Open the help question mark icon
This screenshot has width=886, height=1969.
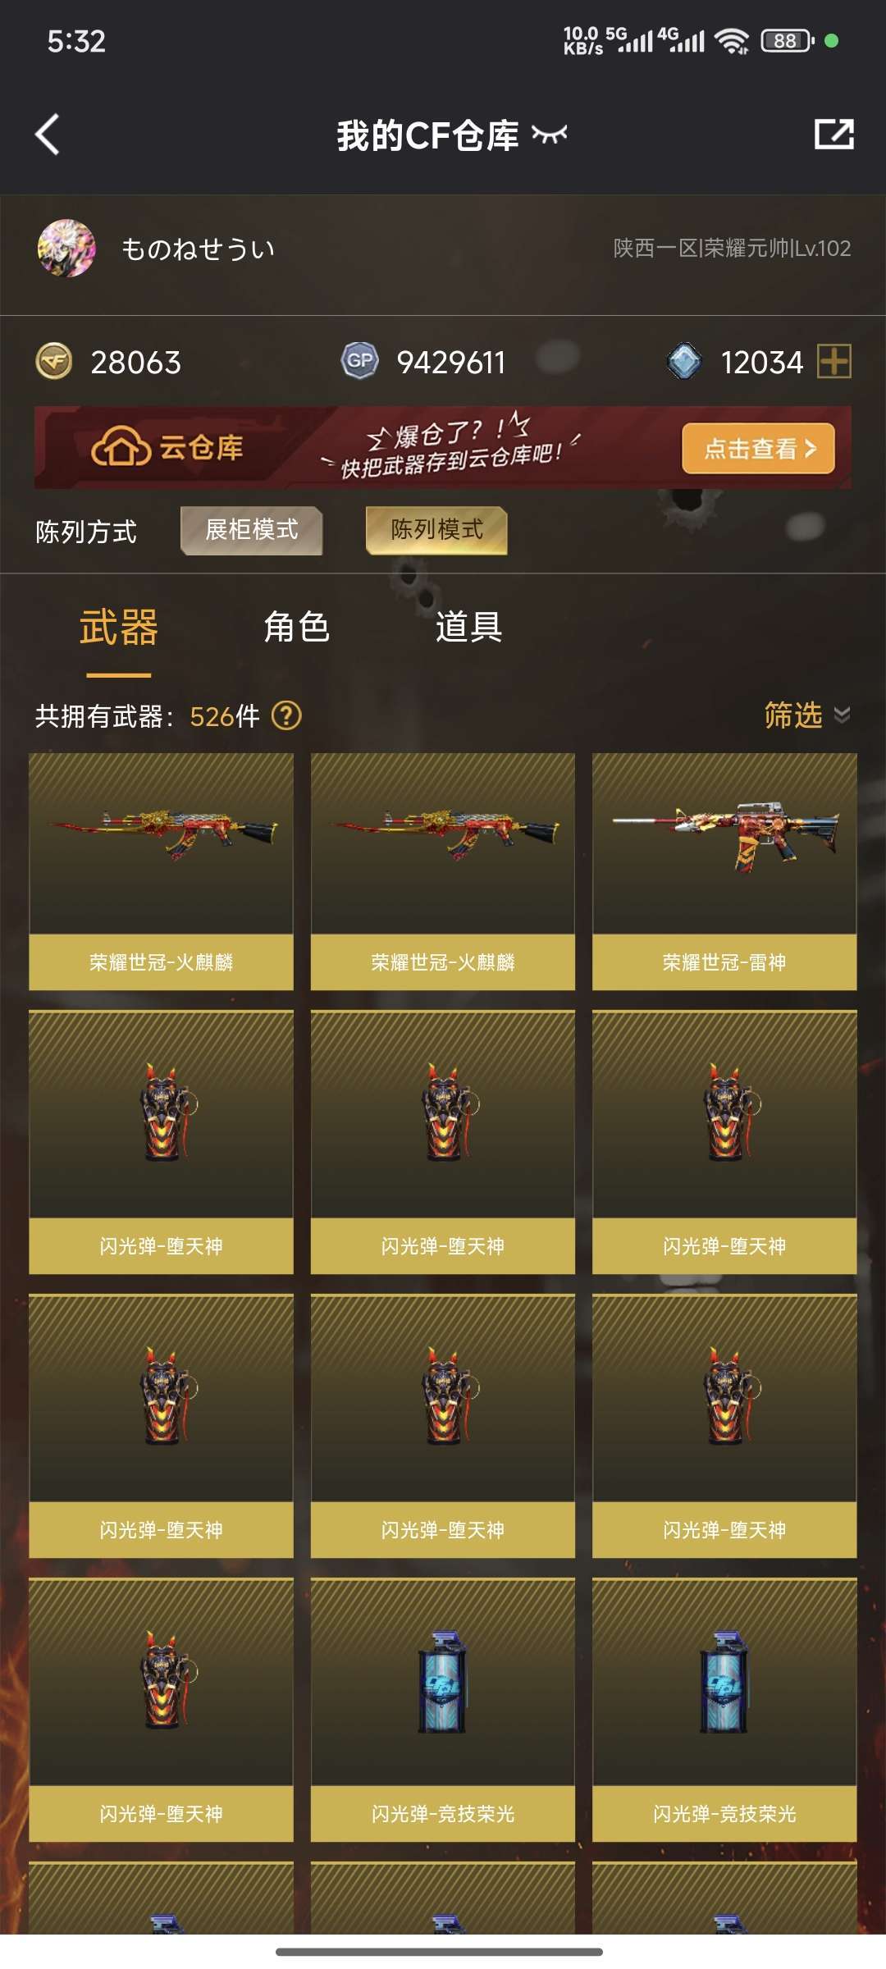point(286,716)
